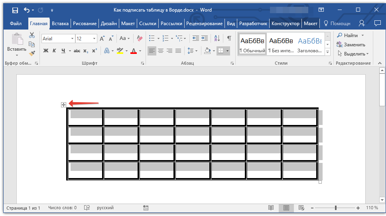Click the center align icon
386x216 pixels.
pos(161,51)
